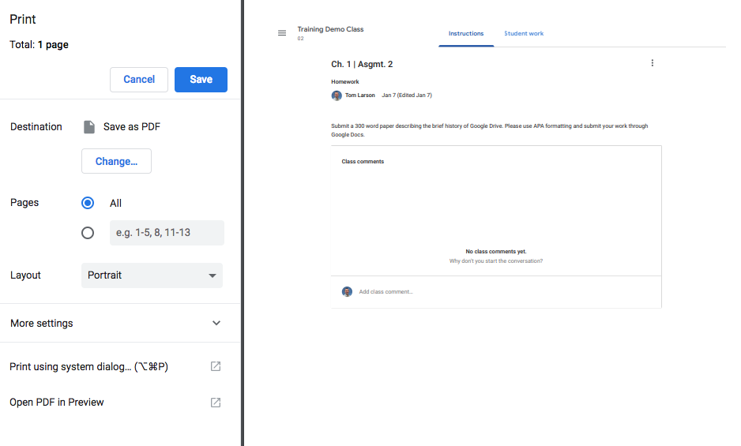Screen dimensions: 741x446
Task: Click the 'Jan 7 (Edited Jan 7)' date text
Action: [407, 96]
